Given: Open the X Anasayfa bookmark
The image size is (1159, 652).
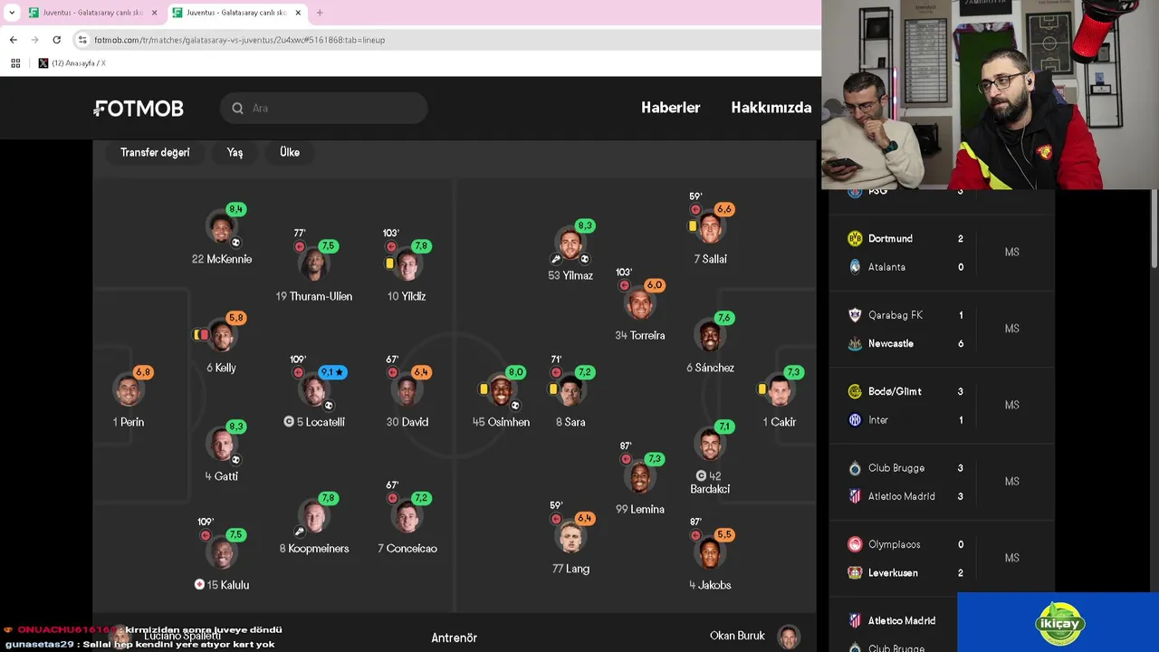Looking at the screenshot, I should (x=72, y=63).
